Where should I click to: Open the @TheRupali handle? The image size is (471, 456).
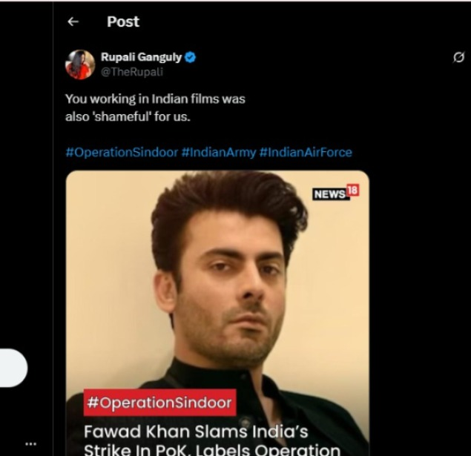pyautogui.click(x=131, y=72)
